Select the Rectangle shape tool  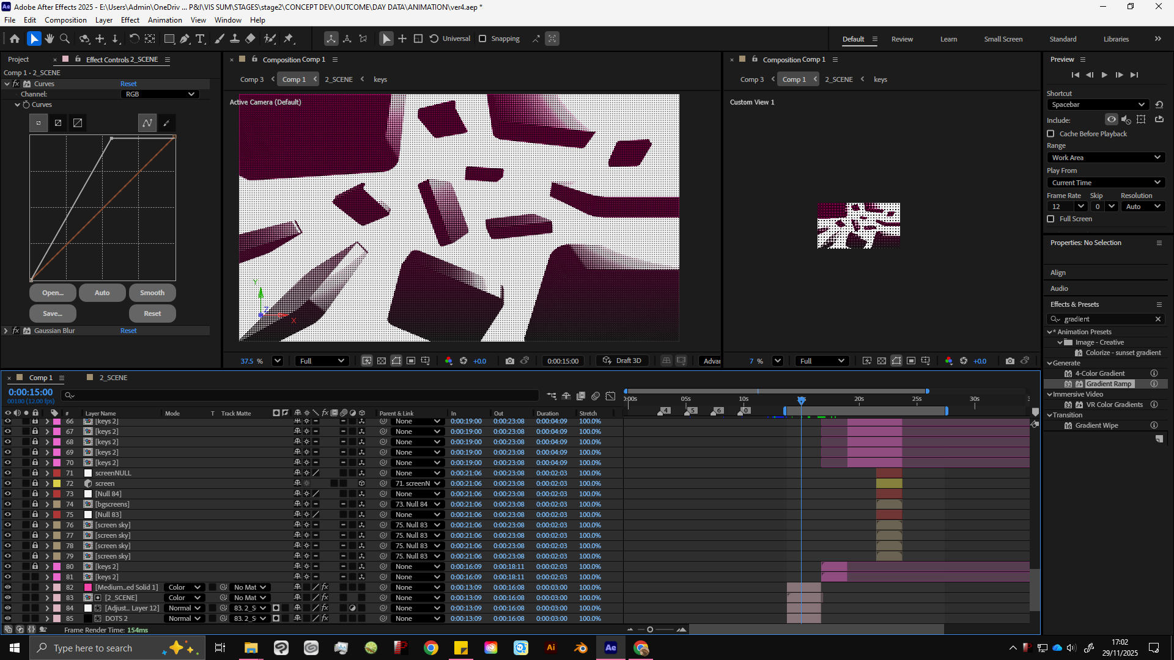click(x=169, y=38)
